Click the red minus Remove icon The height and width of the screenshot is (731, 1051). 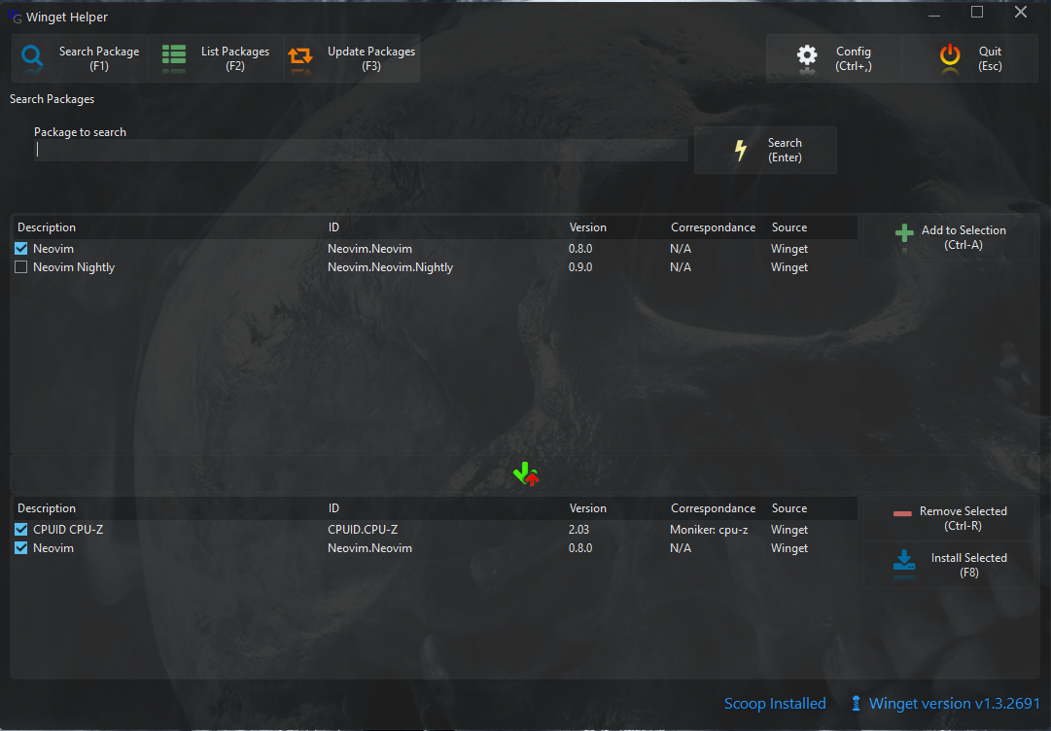(x=903, y=514)
